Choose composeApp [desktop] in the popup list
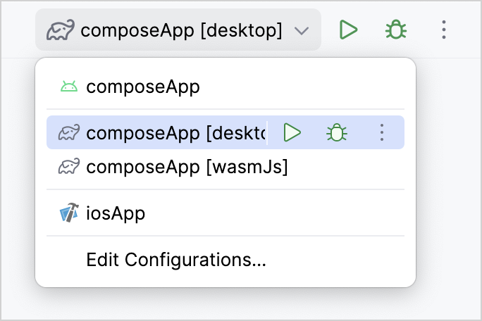The width and height of the screenshot is (482, 321). [176, 132]
